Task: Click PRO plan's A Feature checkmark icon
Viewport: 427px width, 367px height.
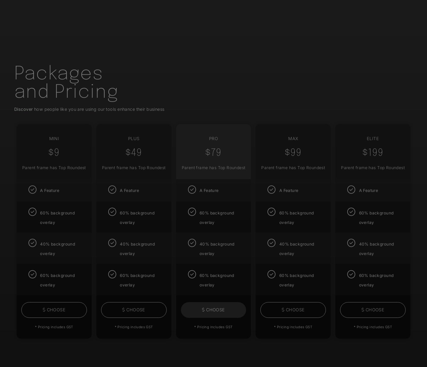Action: tap(192, 190)
